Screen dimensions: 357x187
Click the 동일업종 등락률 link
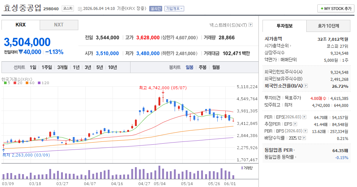pyautogui.click(x=279, y=157)
